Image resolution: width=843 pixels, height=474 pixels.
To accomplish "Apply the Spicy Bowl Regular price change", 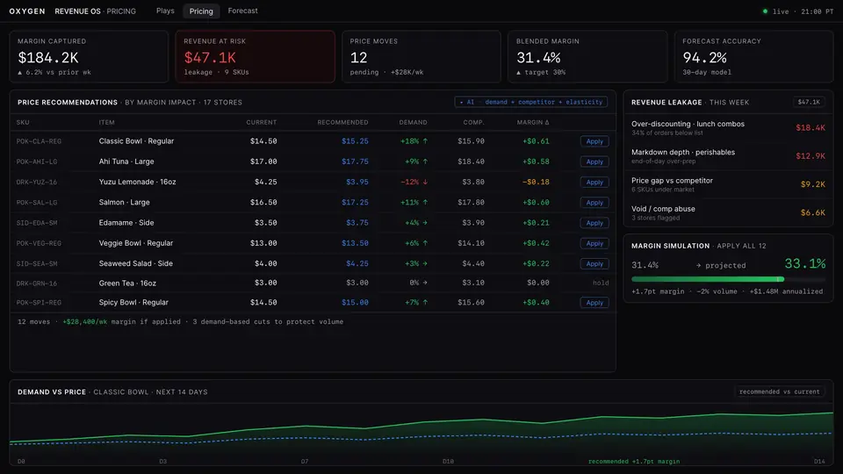I will (x=594, y=303).
